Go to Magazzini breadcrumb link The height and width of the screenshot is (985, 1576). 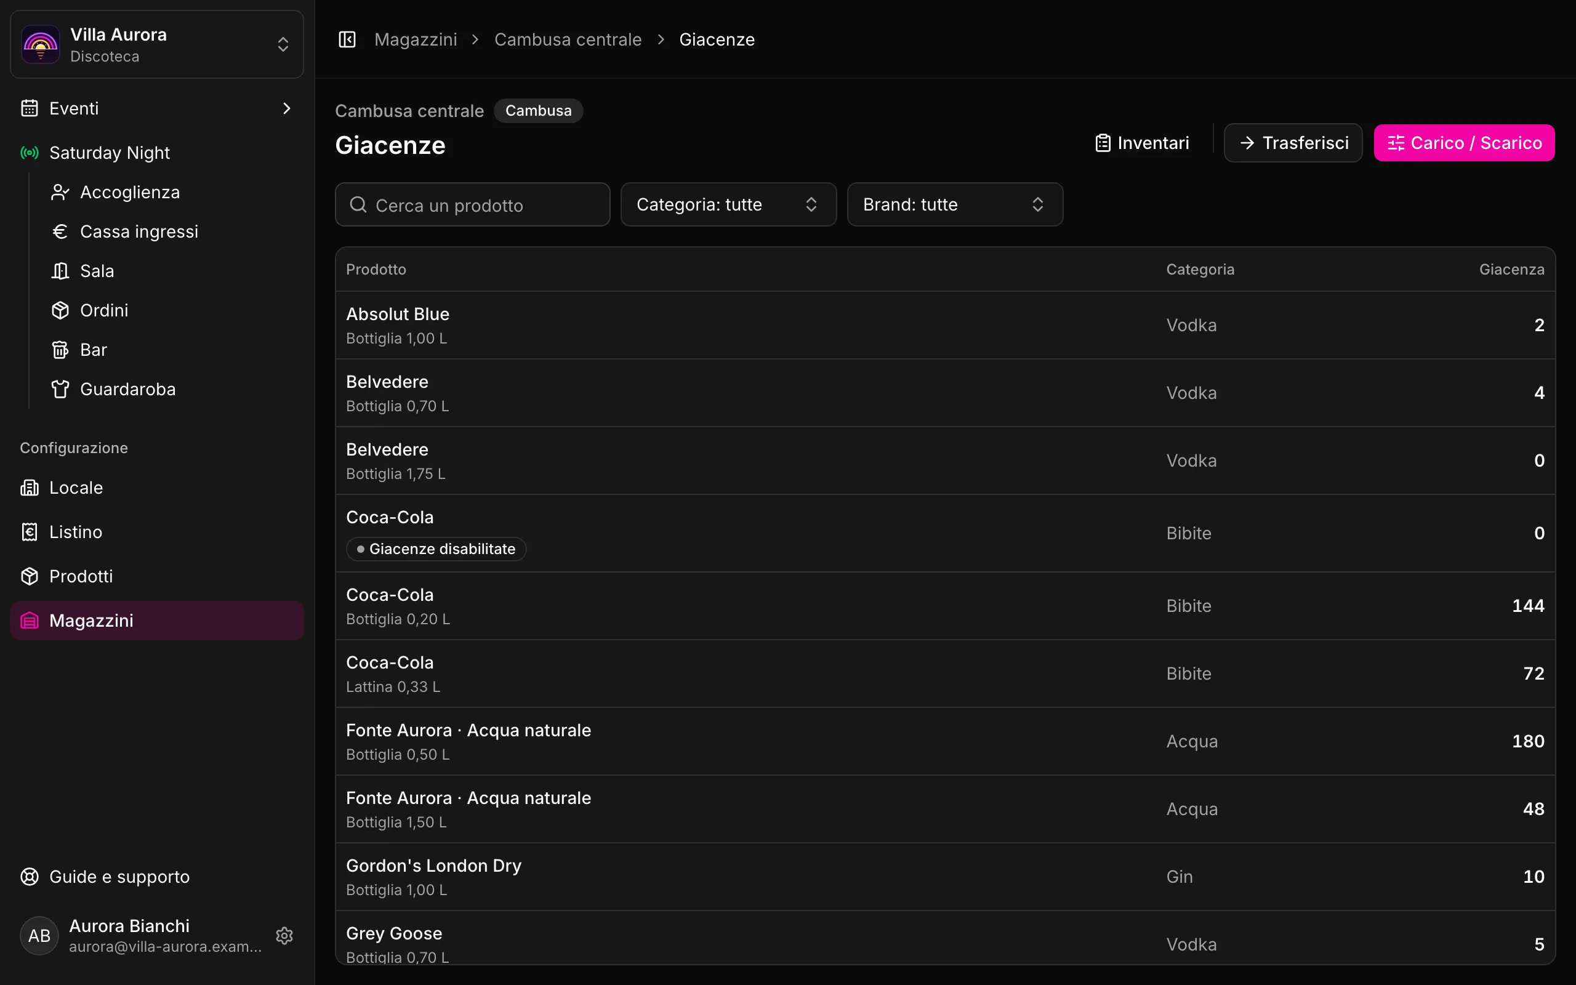tap(416, 40)
